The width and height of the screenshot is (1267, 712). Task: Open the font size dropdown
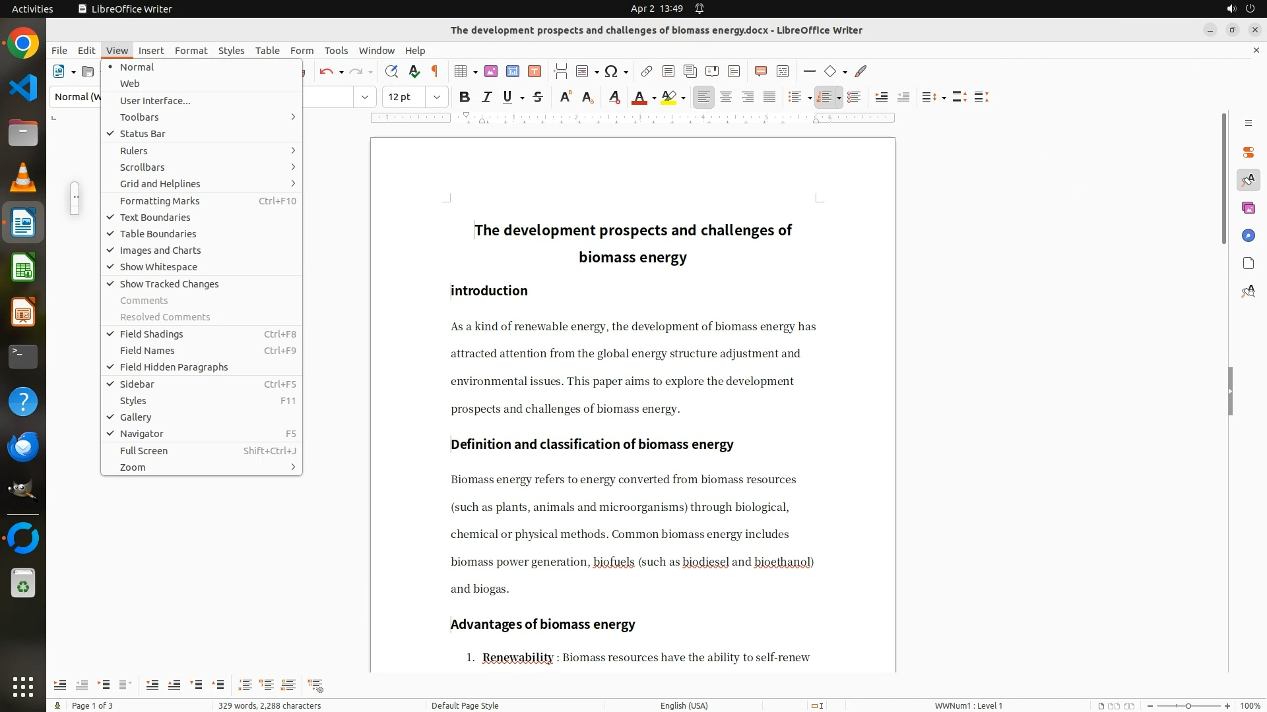[x=437, y=98]
